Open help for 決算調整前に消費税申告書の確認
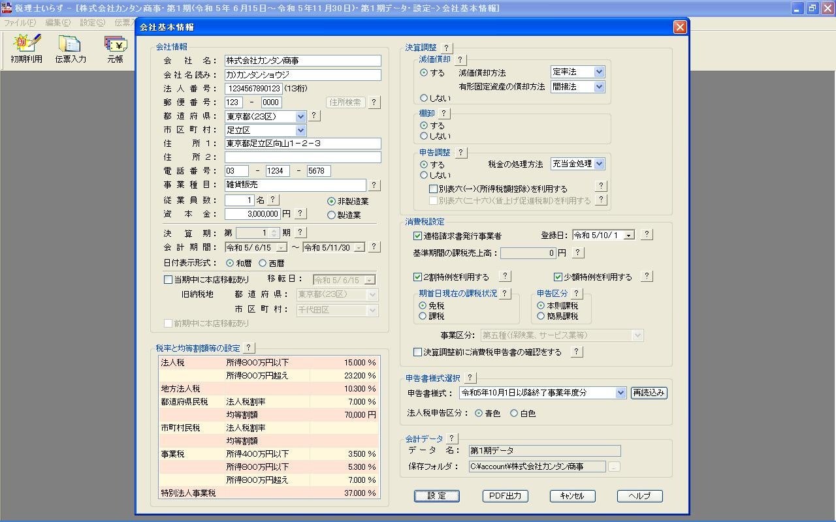Viewport: 836px width, 522px height. [577, 352]
